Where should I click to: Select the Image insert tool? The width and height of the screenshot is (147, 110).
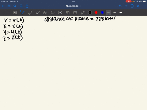point(68,13)
